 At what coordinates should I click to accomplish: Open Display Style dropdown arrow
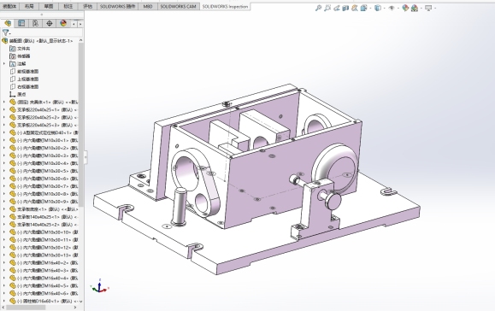(384, 9)
